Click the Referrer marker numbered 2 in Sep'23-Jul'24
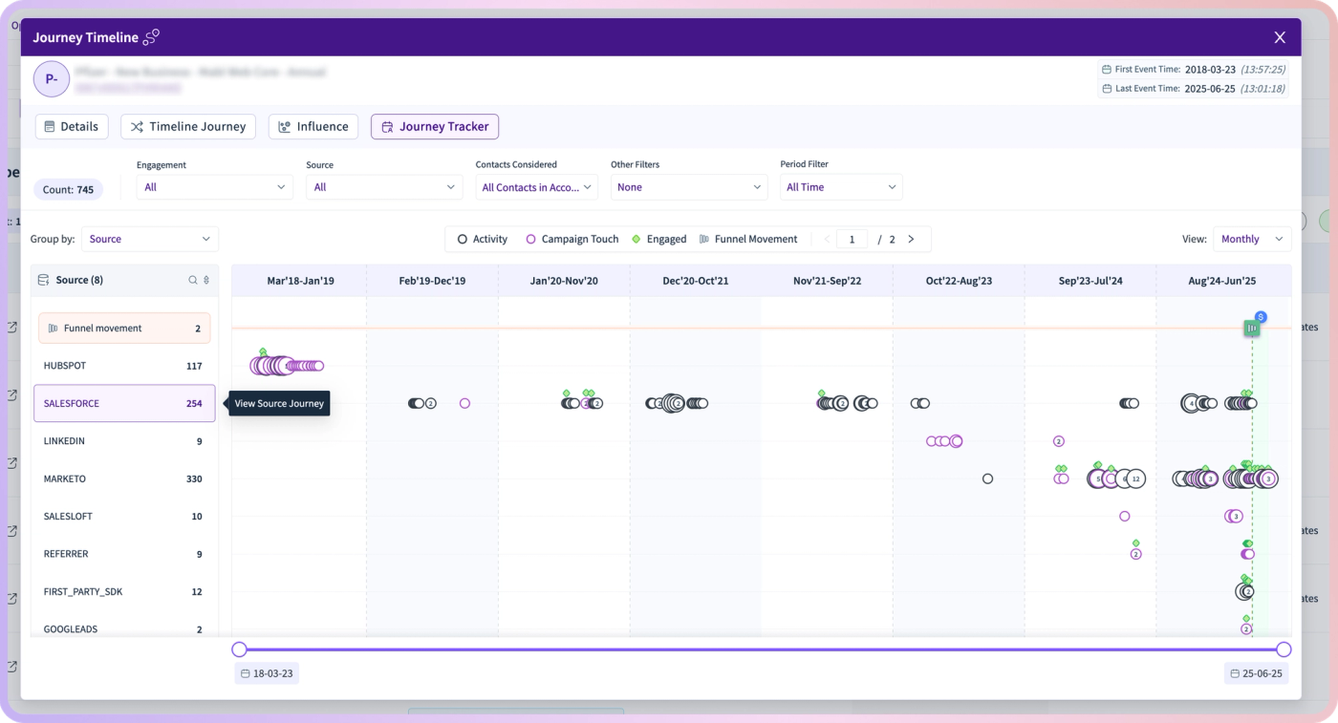This screenshot has height=723, width=1338. tap(1135, 554)
